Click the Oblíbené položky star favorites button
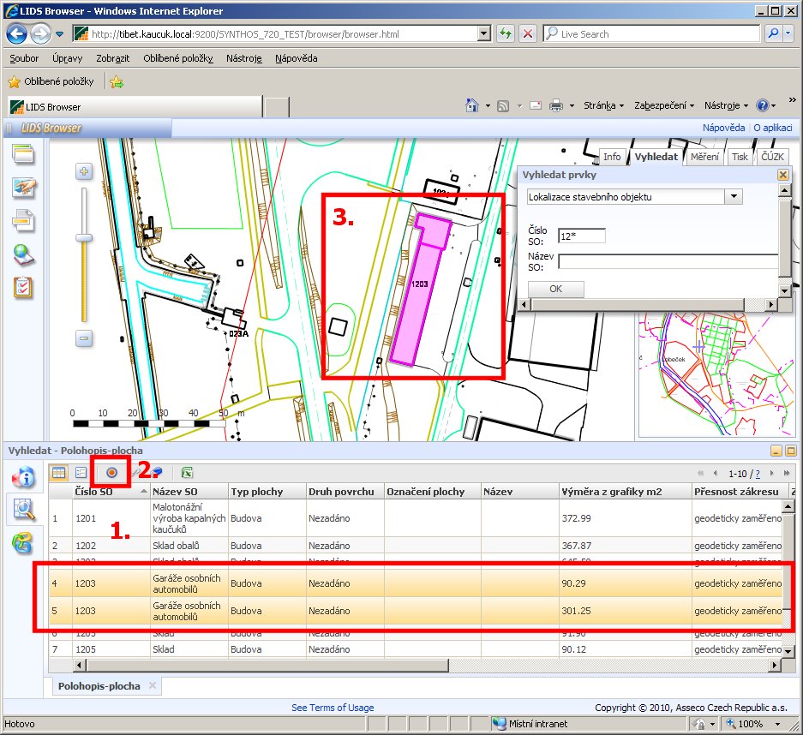803x735 pixels. (51, 81)
